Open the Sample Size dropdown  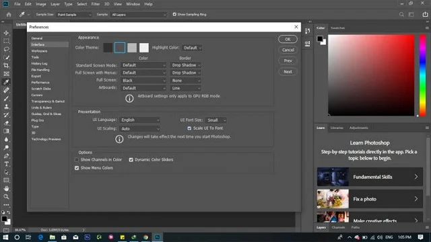74,15
